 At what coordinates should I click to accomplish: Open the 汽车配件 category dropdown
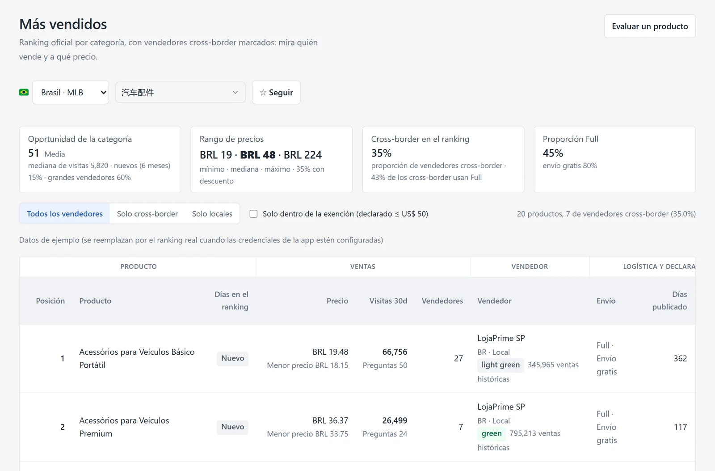tap(181, 93)
